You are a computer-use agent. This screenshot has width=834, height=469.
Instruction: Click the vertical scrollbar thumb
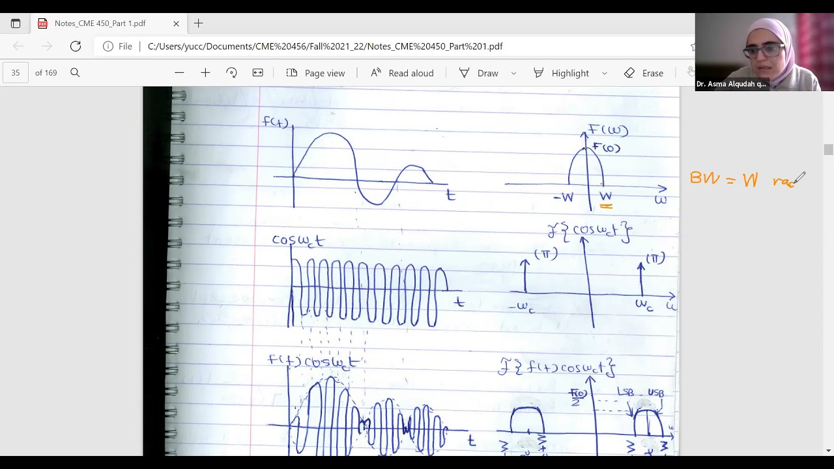828,150
